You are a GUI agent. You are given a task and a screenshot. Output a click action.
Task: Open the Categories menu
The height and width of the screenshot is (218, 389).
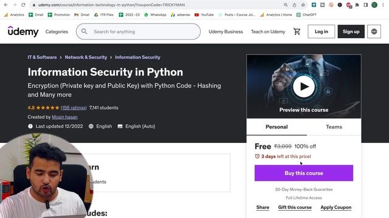click(57, 31)
